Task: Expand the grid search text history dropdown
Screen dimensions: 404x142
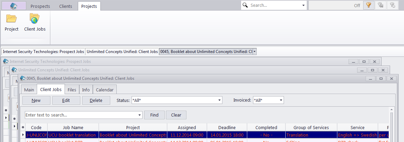Action: 140,115
